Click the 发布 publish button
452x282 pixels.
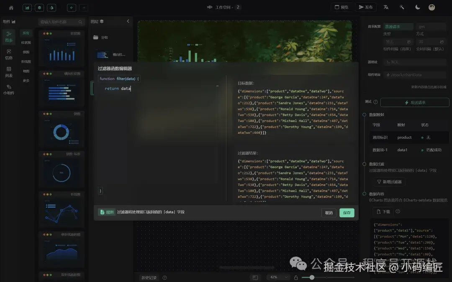click(x=366, y=7)
